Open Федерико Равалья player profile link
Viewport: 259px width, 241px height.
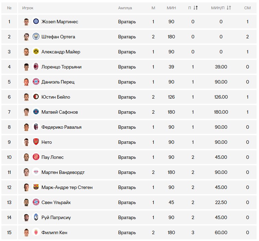point(61,127)
